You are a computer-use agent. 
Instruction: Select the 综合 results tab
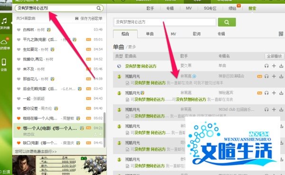pos(125,34)
